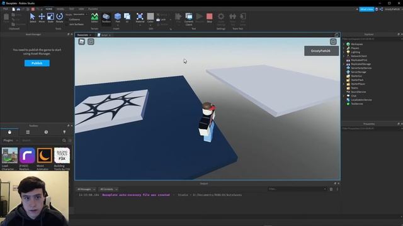Switch Current Client view
The width and height of the screenshot is (403, 226).
(x=189, y=19)
